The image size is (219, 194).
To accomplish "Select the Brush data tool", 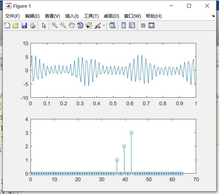I will coord(98,26).
